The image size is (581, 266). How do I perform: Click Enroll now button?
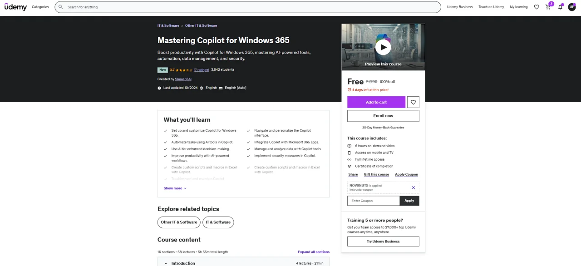click(x=383, y=116)
